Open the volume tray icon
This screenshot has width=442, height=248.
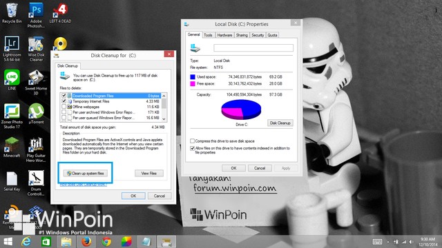click(x=412, y=242)
